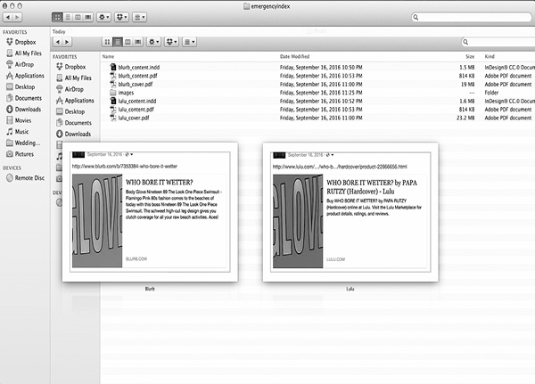Sort file list by Date Modified column
This screenshot has height=384, width=535.
pyautogui.click(x=295, y=57)
